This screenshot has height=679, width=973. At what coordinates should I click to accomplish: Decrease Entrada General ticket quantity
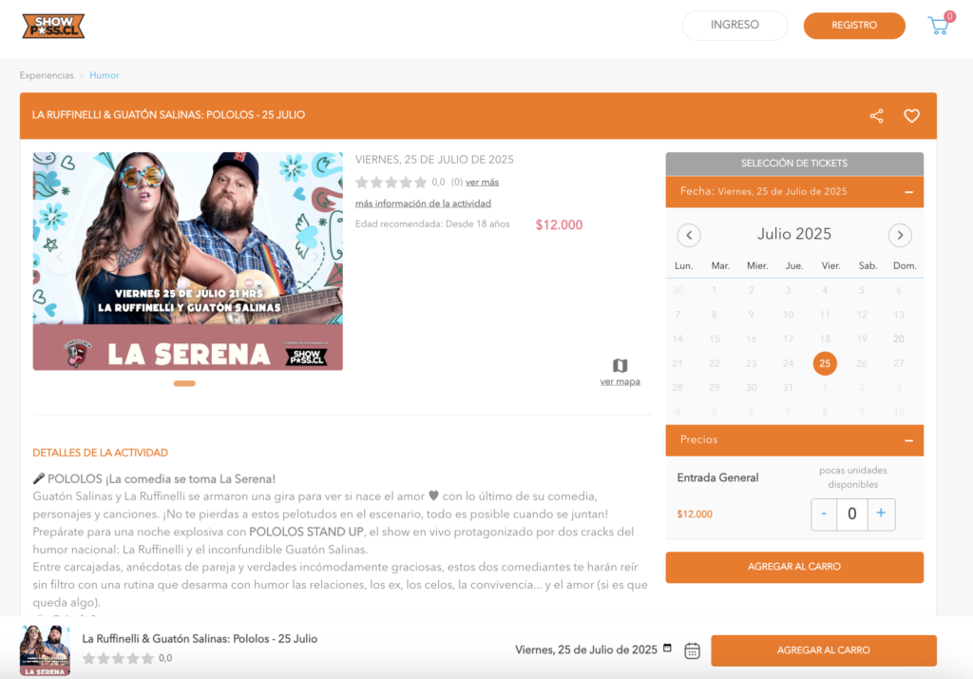pyautogui.click(x=824, y=514)
